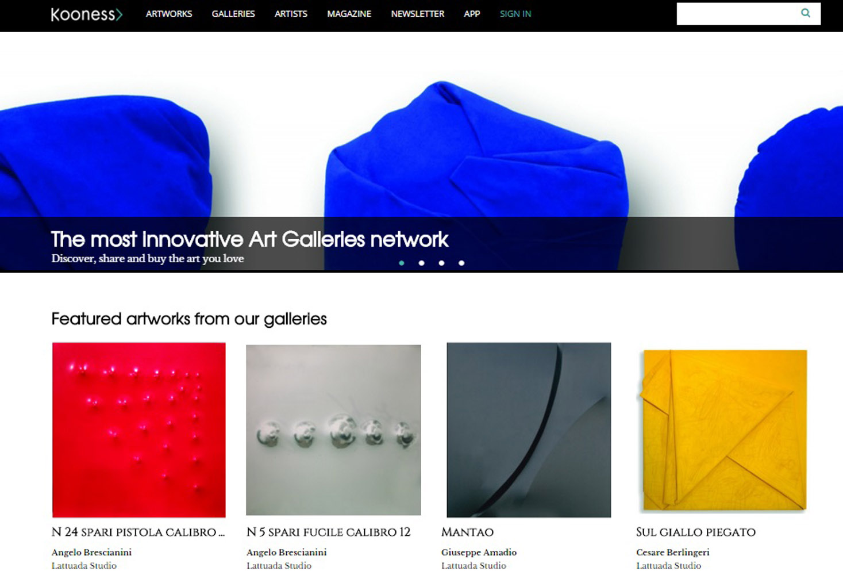Click the search magnifier icon
The height and width of the screenshot is (575, 843).
coord(806,13)
